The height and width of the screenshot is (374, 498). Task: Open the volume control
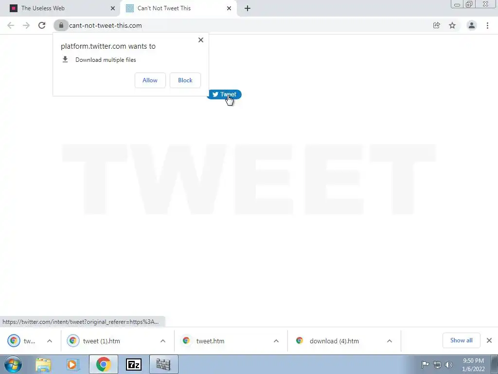449,365
